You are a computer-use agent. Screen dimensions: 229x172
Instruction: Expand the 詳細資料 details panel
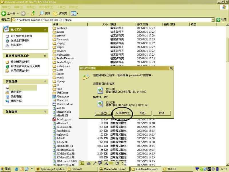[45, 112]
